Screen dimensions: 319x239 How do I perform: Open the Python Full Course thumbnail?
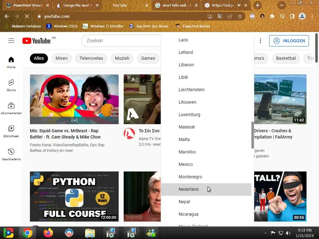pyautogui.click(x=74, y=196)
